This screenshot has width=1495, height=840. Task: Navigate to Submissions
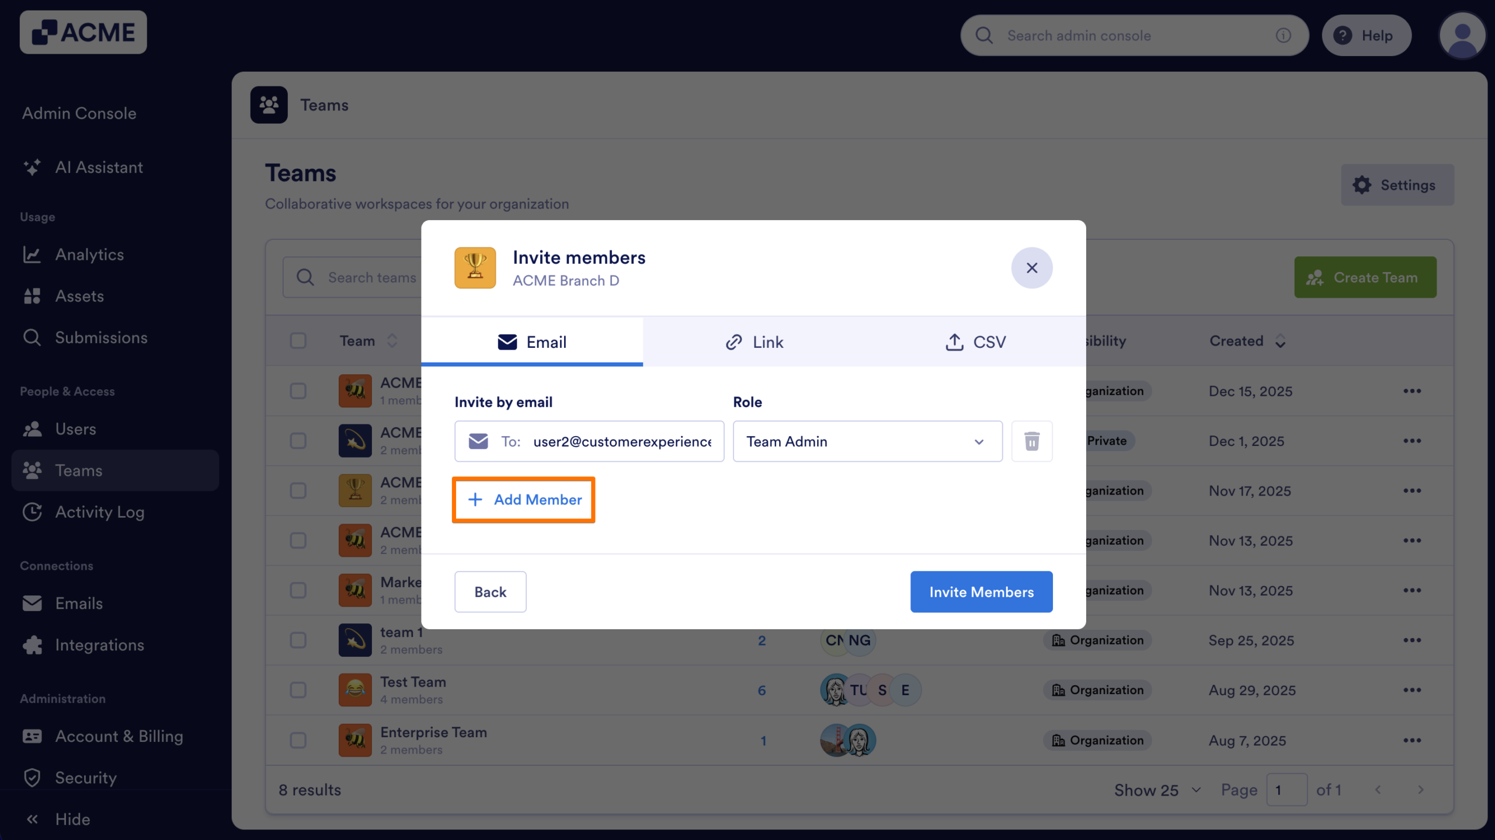click(x=101, y=337)
